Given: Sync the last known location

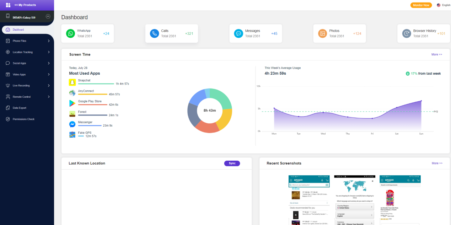Looking at the screenshot, I should [x=232, y=164].
